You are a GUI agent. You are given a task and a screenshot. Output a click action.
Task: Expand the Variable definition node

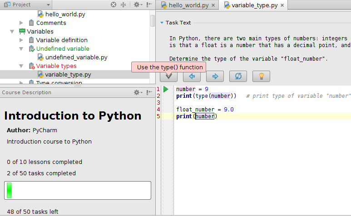(21, 40)
